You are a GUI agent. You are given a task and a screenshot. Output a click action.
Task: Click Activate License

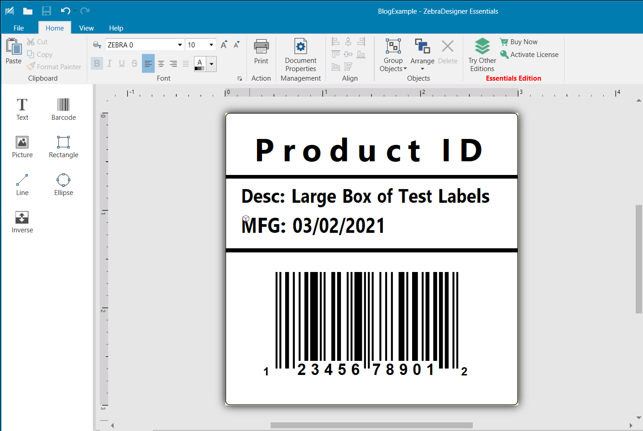click(x=529, y=54)
